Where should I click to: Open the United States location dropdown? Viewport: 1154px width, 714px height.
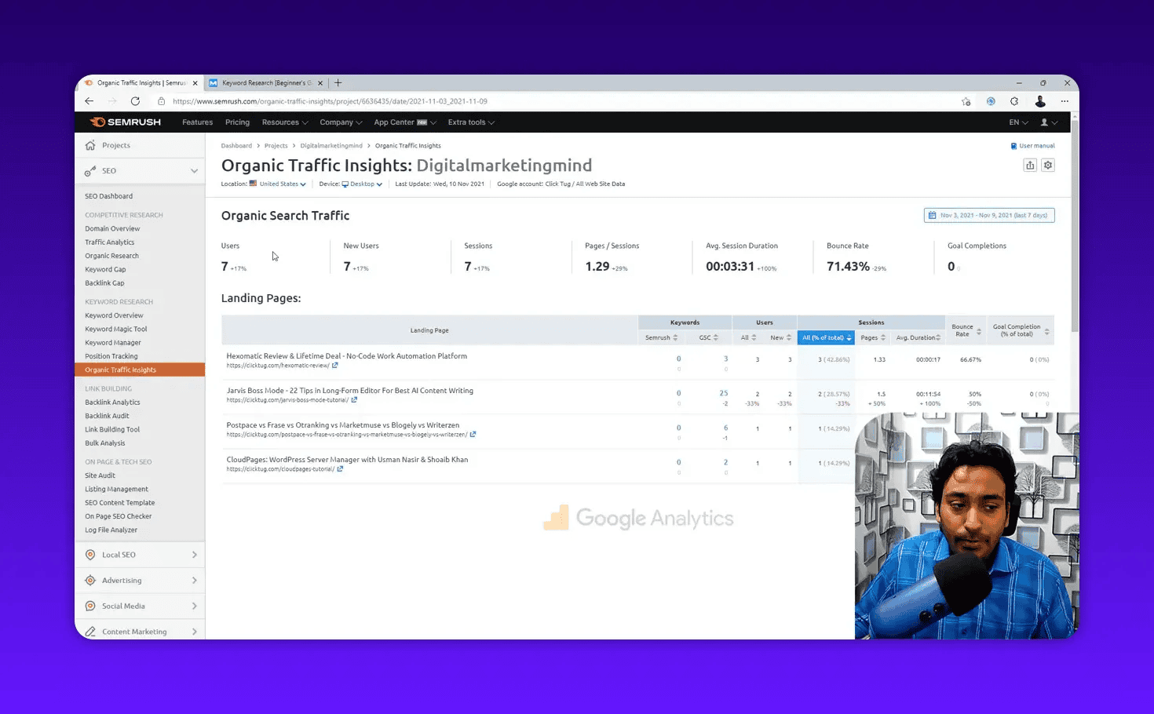pos(280,184)
